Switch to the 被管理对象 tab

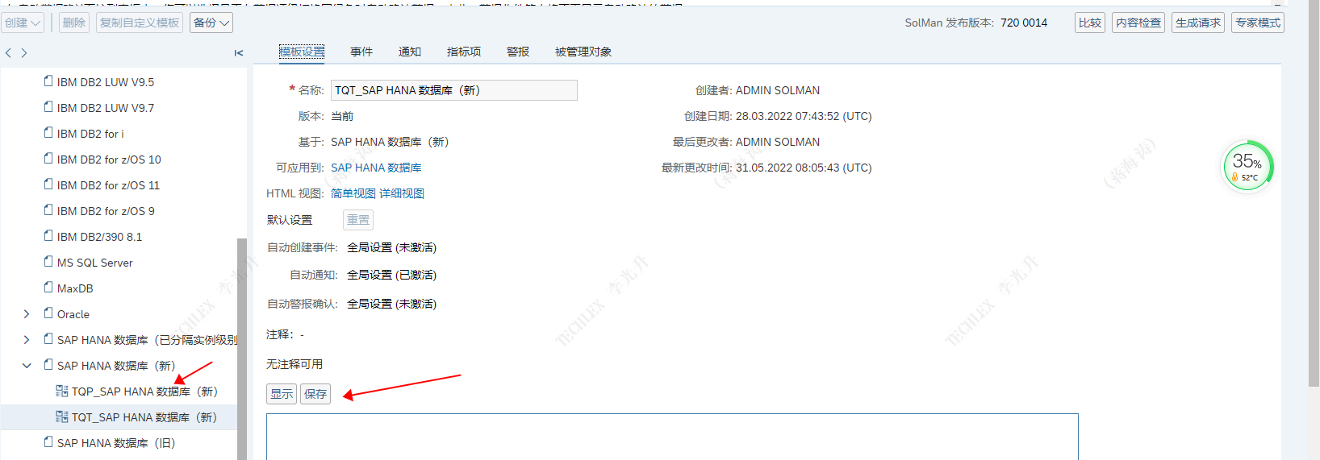click(583, 52)
